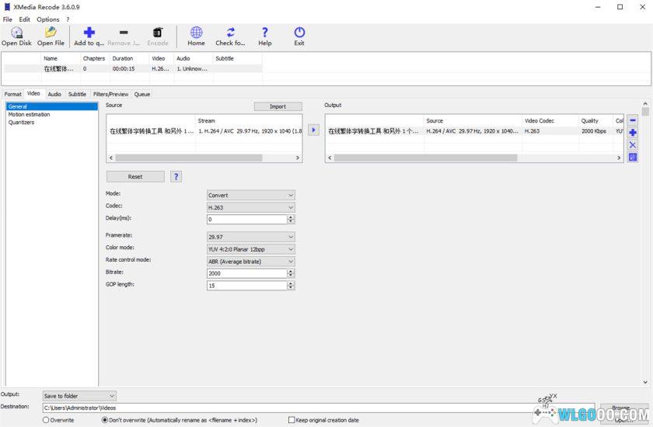
Task: Open the ? menu in menu bar
Action: [68, 19]
